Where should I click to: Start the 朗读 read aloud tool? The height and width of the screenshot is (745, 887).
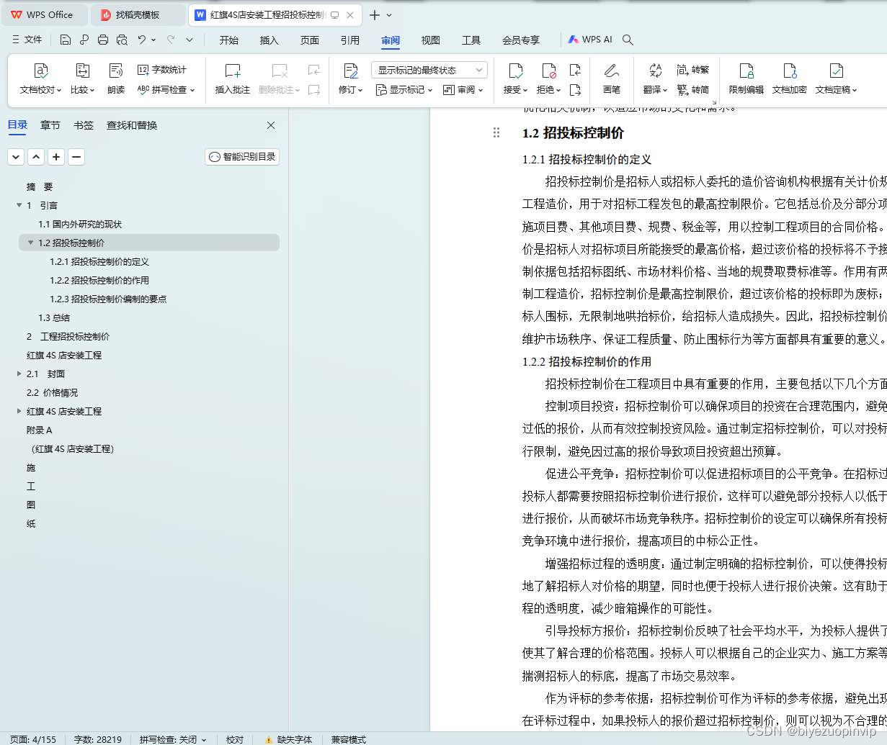[116, 79]
